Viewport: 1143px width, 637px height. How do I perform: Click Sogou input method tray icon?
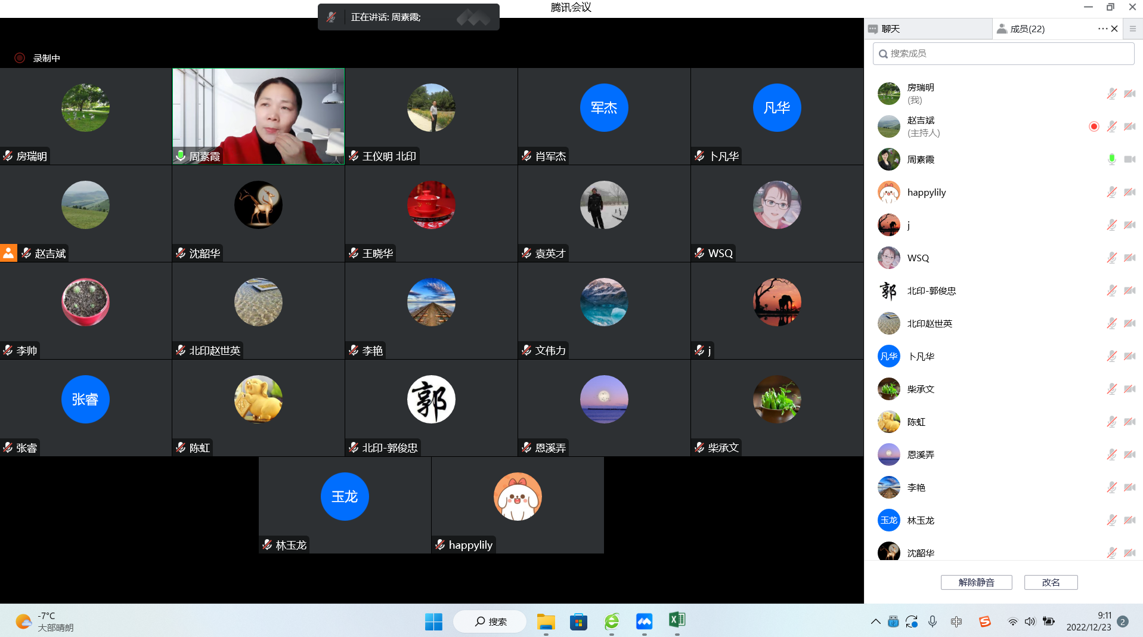click(984, 621)
